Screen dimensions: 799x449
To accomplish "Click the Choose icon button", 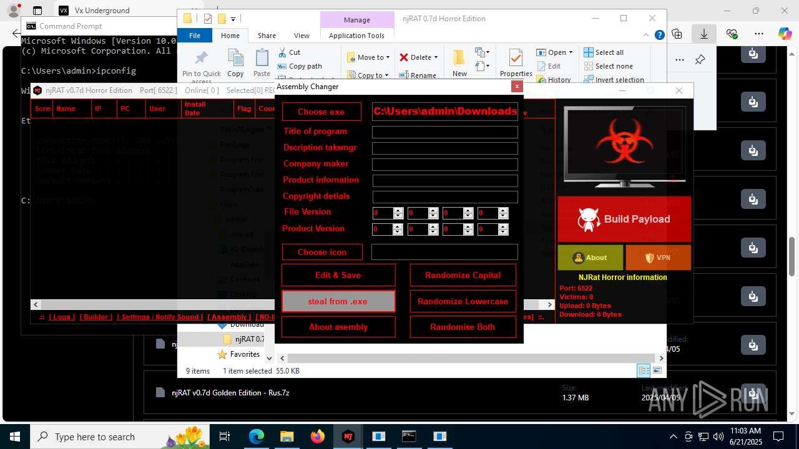I will [322, 252].
